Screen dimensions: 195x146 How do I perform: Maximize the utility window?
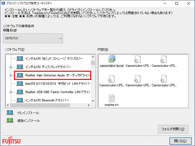coord(177,3)
